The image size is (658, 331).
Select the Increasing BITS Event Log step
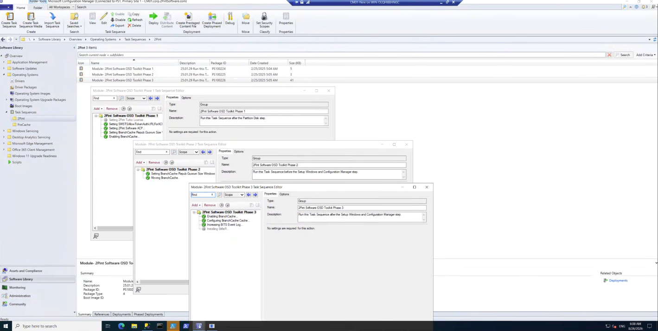pyautogui.click(x=224, y=225)
